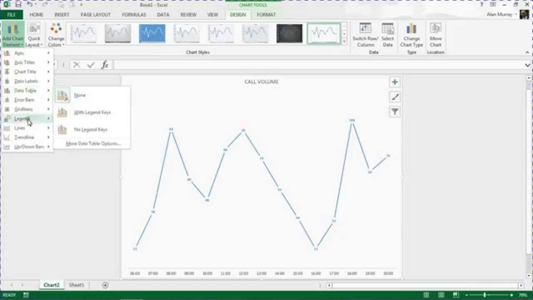The image size is (533, 300).
Task: Open the Data Labels submenu
Action: tap(27, 81)
